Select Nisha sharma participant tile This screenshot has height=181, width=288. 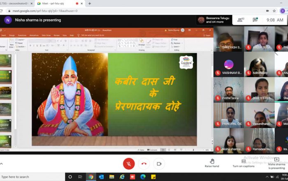(229, 141)
